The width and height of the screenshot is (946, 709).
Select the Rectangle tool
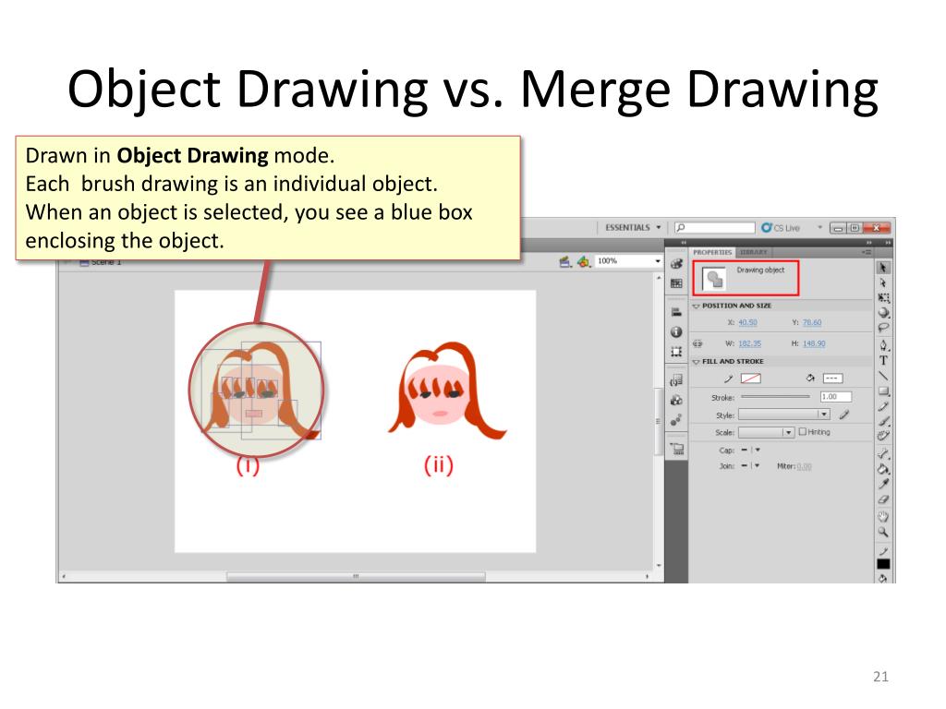[883, 391]
